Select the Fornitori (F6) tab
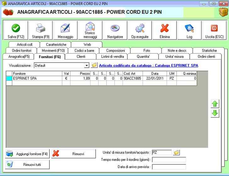 click(50, 57)
